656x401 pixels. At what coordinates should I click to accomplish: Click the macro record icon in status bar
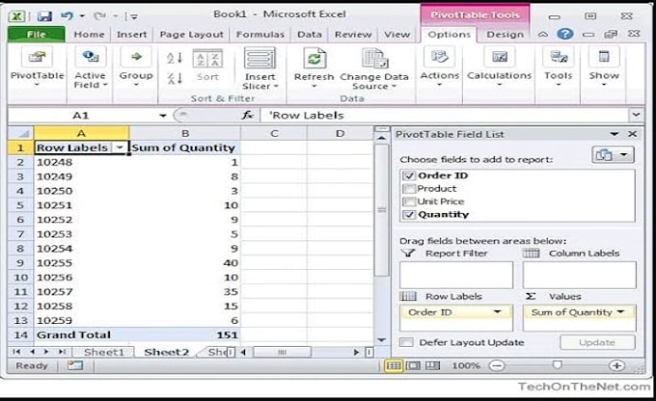point(75,366)
